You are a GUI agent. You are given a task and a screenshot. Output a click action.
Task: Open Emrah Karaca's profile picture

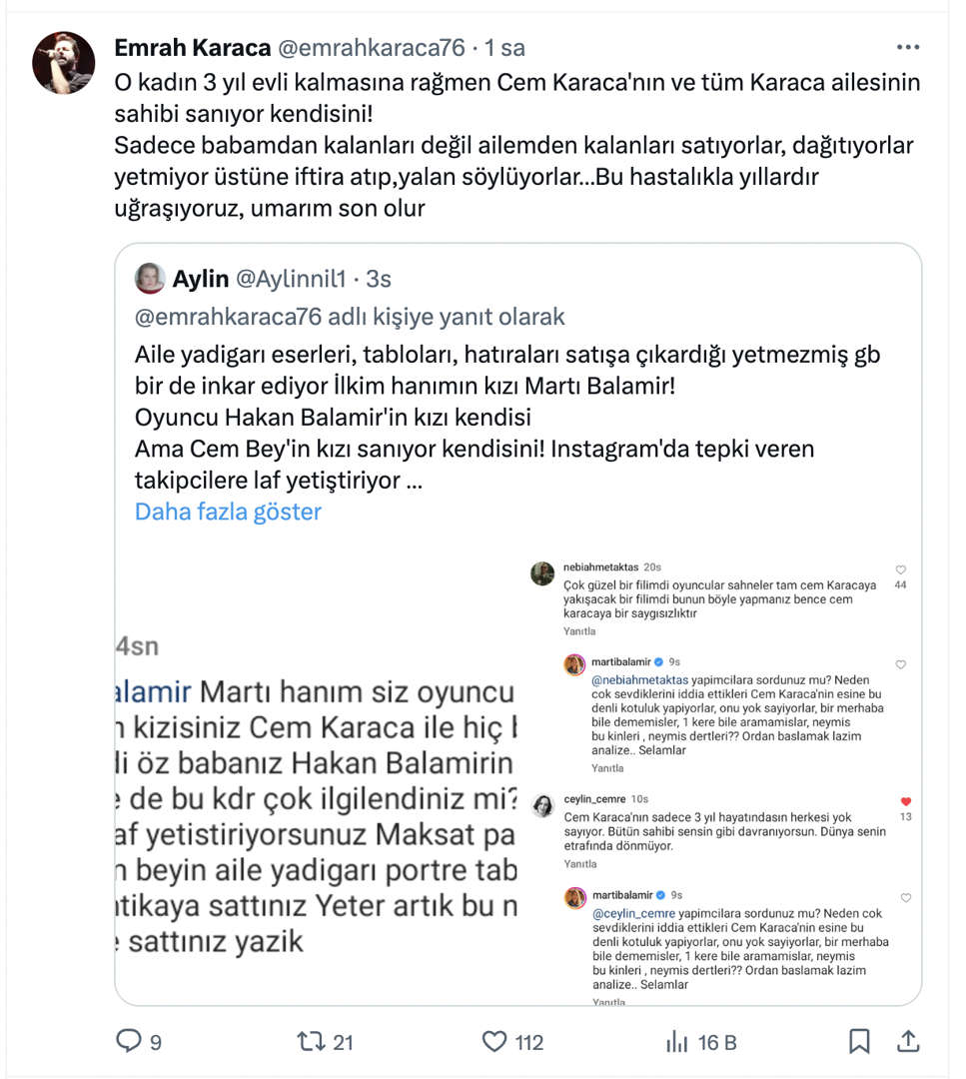coord(64,62)
